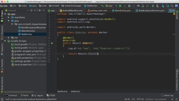Open SDK Manager download icon
Image resolution: width=179 pixels, height=101 pixels.
163,6
